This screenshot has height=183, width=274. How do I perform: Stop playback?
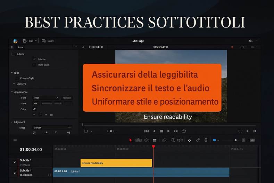coord(161,131)
